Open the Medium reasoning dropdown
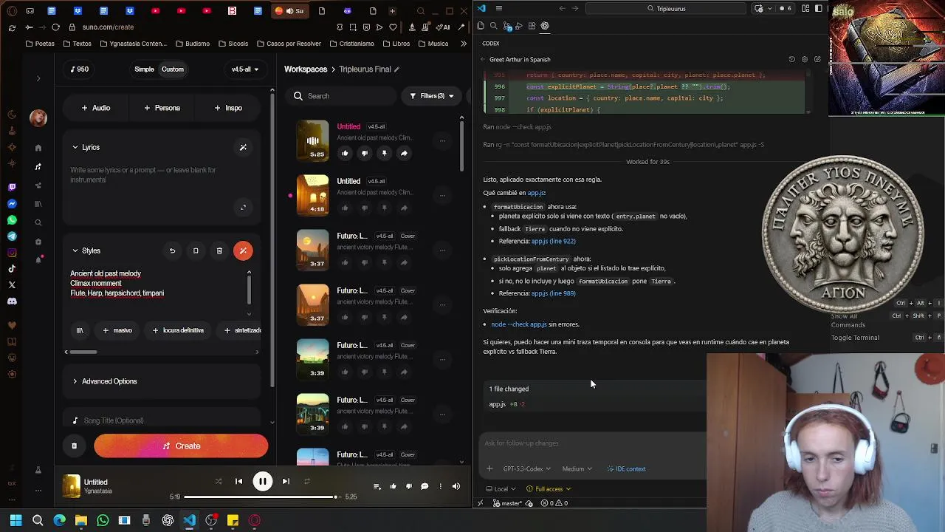Screen dimensions: 945x532 point(577,468)
